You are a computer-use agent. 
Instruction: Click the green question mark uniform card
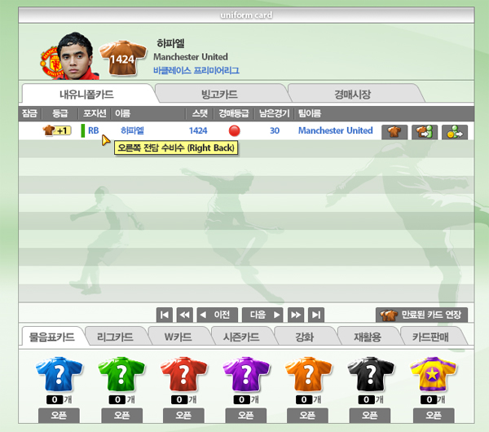(x=121, y=374)
